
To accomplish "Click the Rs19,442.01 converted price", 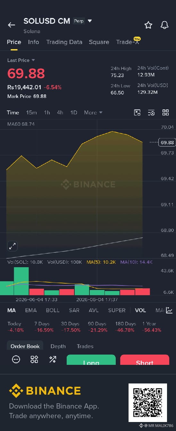I will point(24,87).
